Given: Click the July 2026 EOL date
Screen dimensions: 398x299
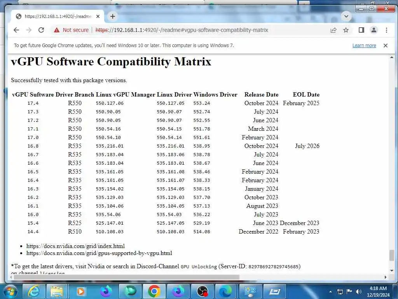Looking at the screenshot, I should (x=307, y=146).
